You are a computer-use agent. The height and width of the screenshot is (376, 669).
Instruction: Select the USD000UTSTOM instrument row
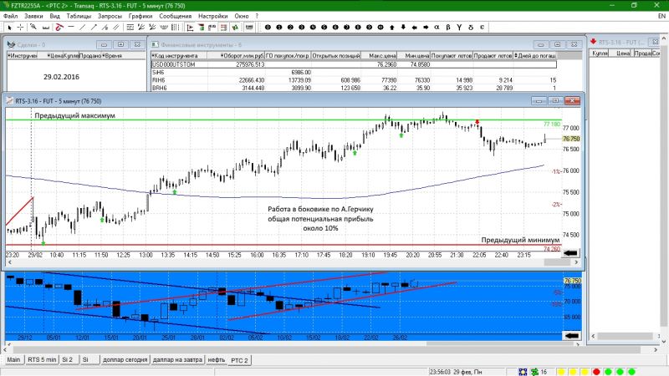pos(354,64)
